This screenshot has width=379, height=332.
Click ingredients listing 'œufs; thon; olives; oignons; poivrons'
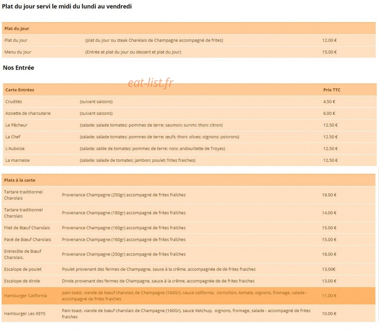pyautogui.click(x=159, y=137)
